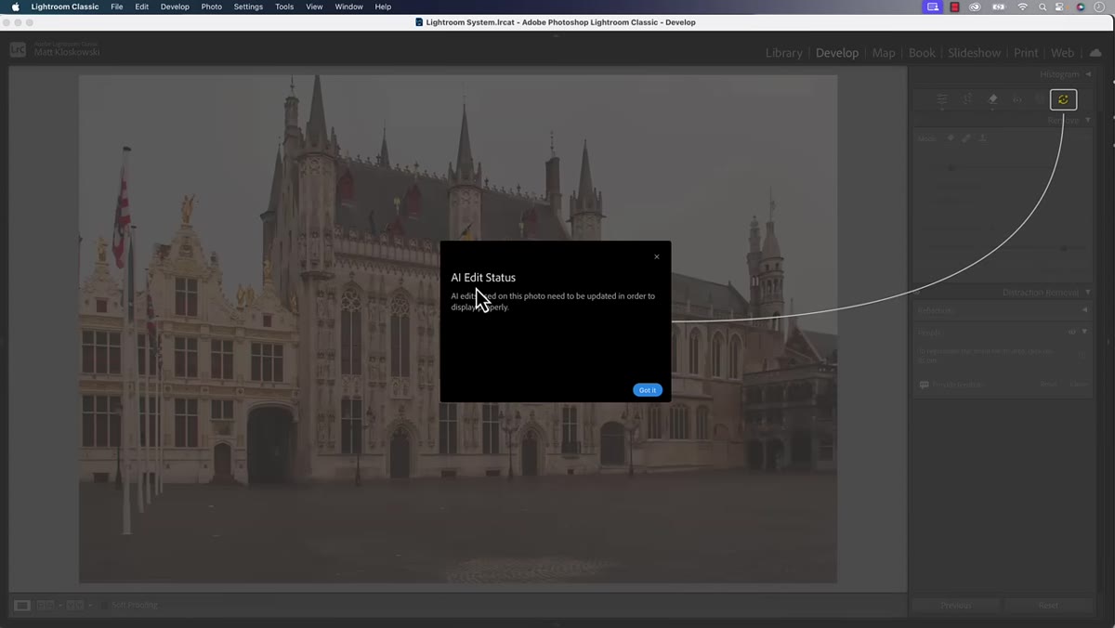Click the clock icon in menu bar

pyautogui.click(x=1099, y=7)
